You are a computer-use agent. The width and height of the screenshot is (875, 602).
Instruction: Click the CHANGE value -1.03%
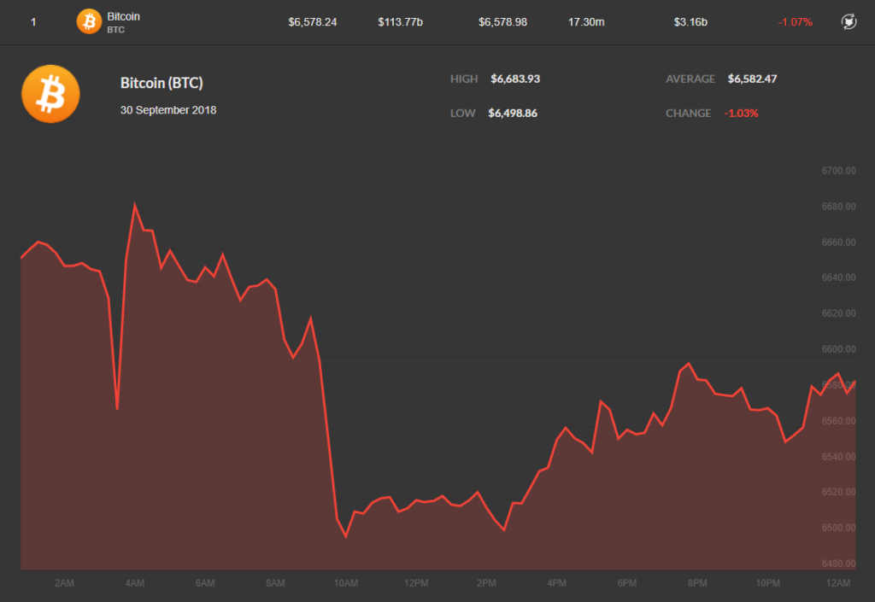tap(741, 113)
